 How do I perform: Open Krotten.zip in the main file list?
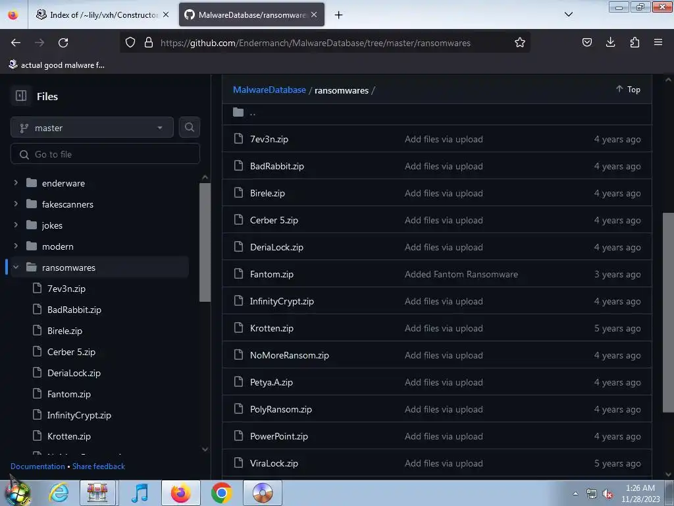(x=272, y=328)
